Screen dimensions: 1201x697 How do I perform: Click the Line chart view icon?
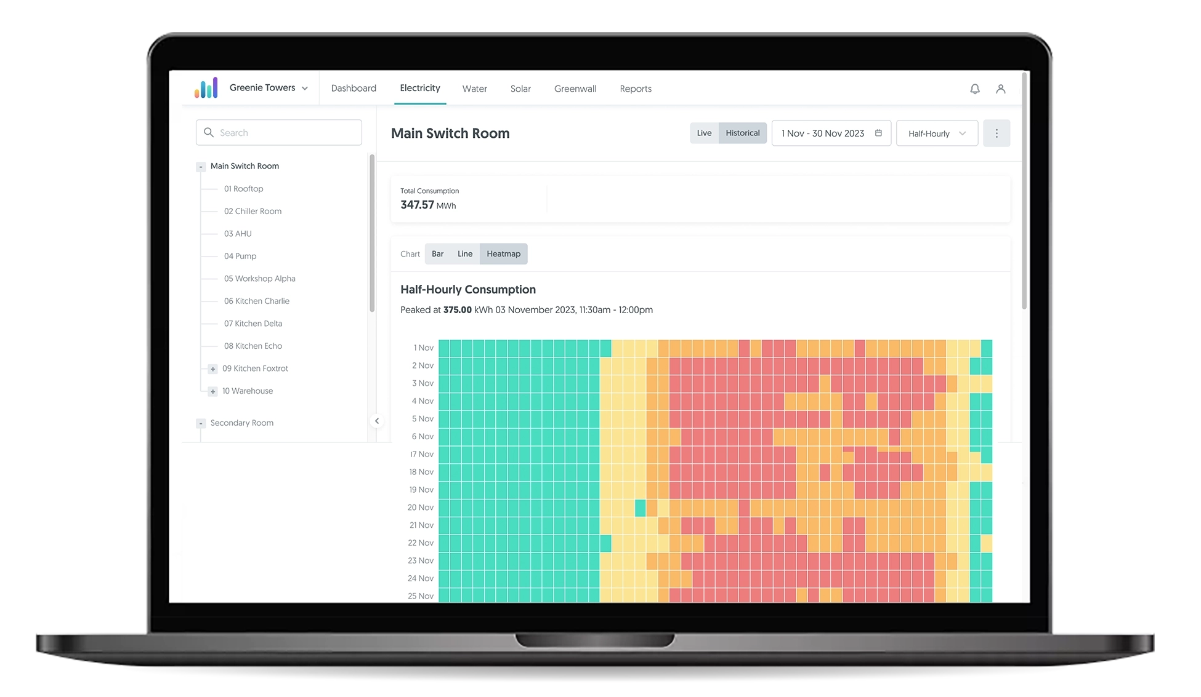(465, 253)
